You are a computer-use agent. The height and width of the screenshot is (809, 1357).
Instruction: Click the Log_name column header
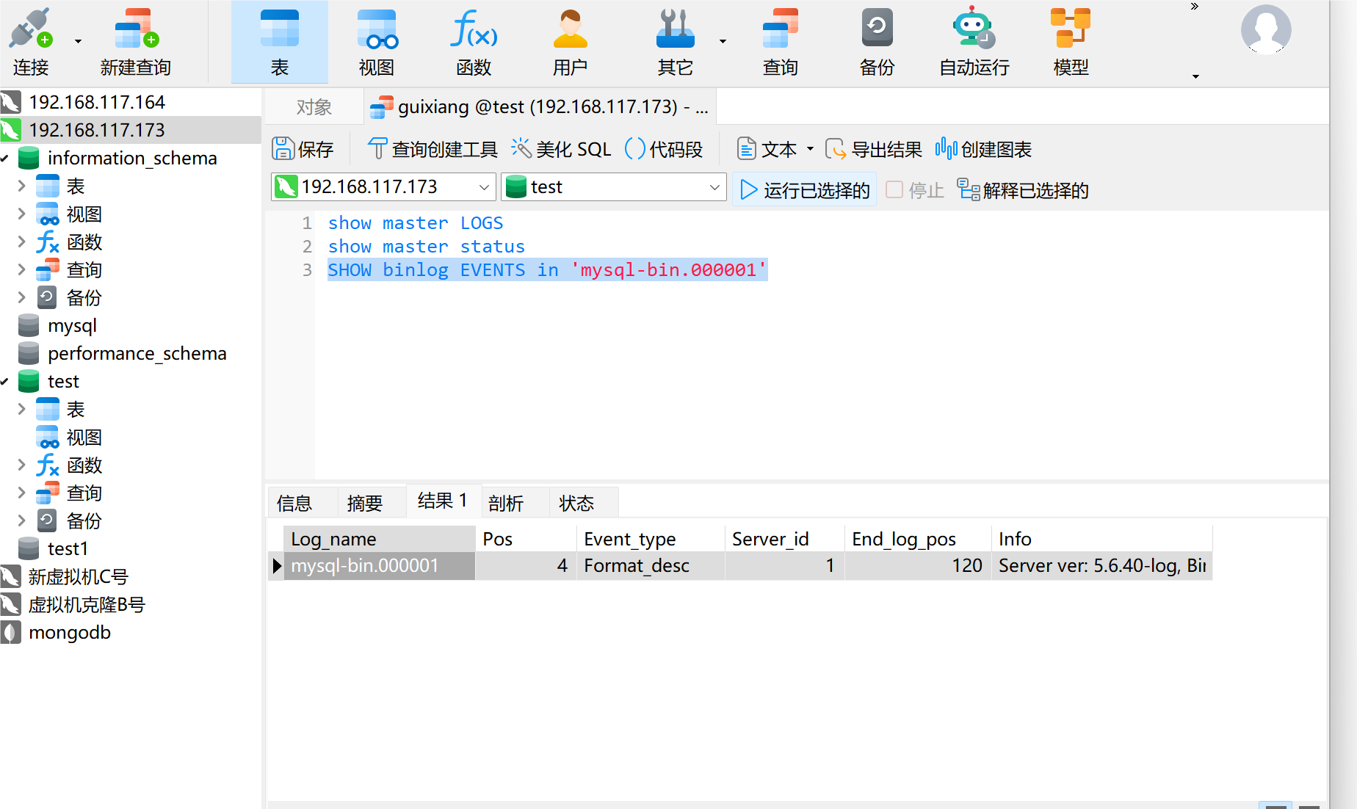[x=380, y=539]
